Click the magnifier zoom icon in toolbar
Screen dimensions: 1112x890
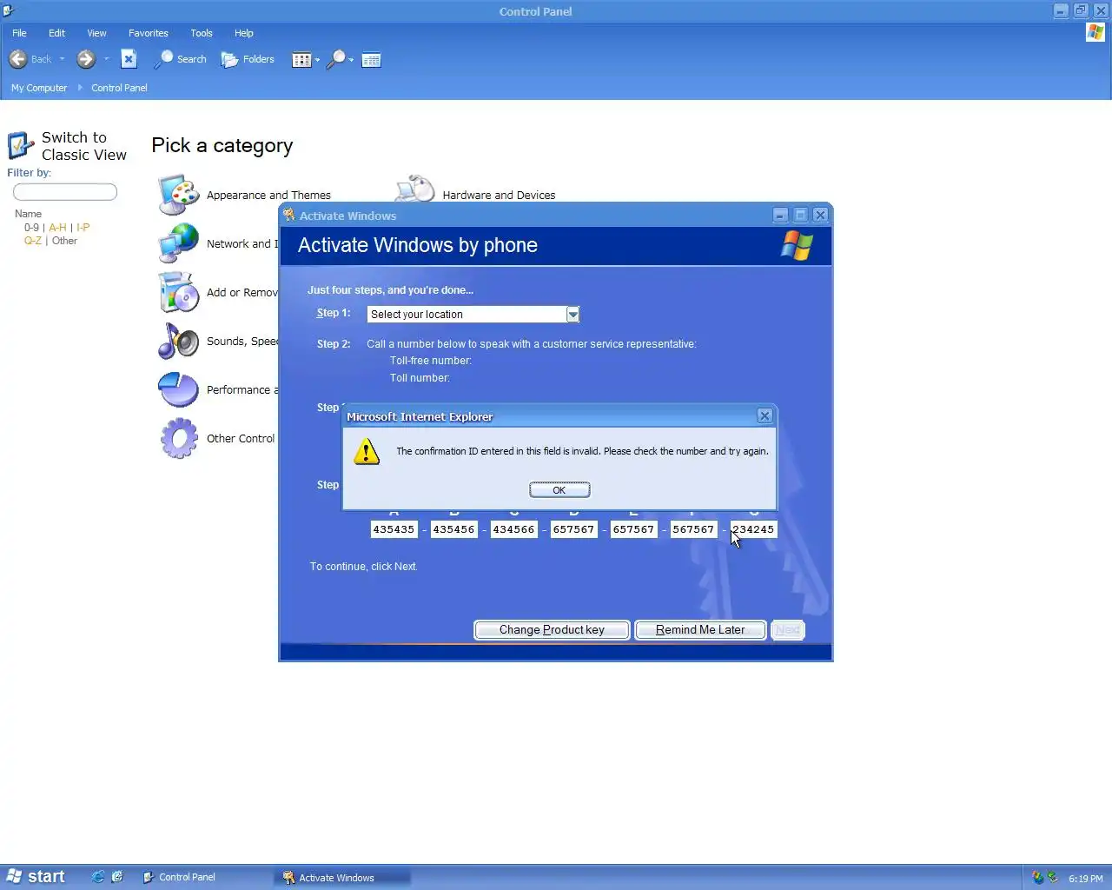pos(335,60)
